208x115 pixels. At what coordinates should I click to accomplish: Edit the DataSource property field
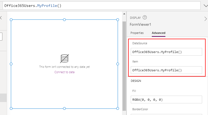[166, 52]
